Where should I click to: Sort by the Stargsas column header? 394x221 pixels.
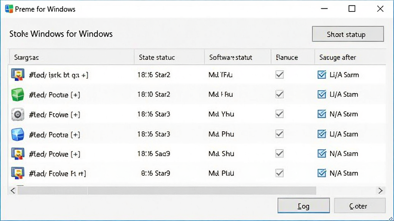tap(72, 58)
